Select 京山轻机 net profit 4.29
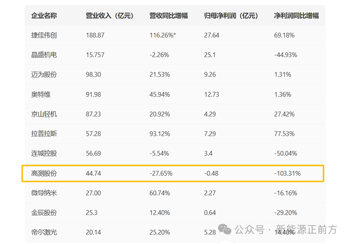Screen dimensions: 349x244 point(210,114)
